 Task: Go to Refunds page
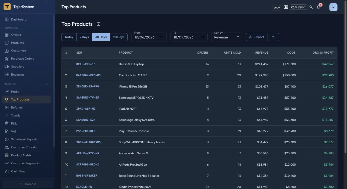tap(26, 107)
